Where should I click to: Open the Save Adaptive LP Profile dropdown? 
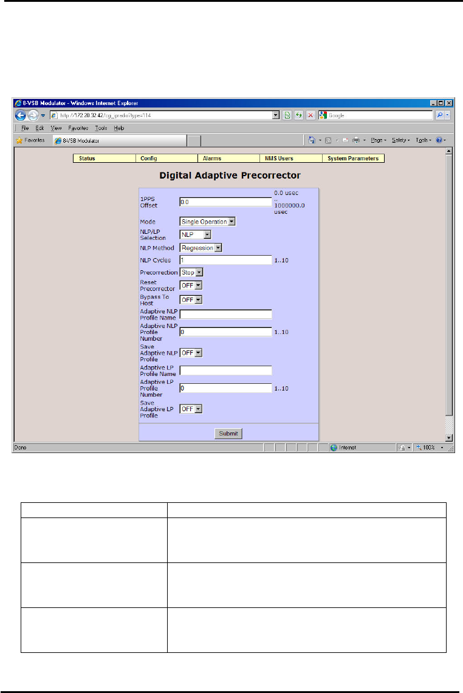191,409
